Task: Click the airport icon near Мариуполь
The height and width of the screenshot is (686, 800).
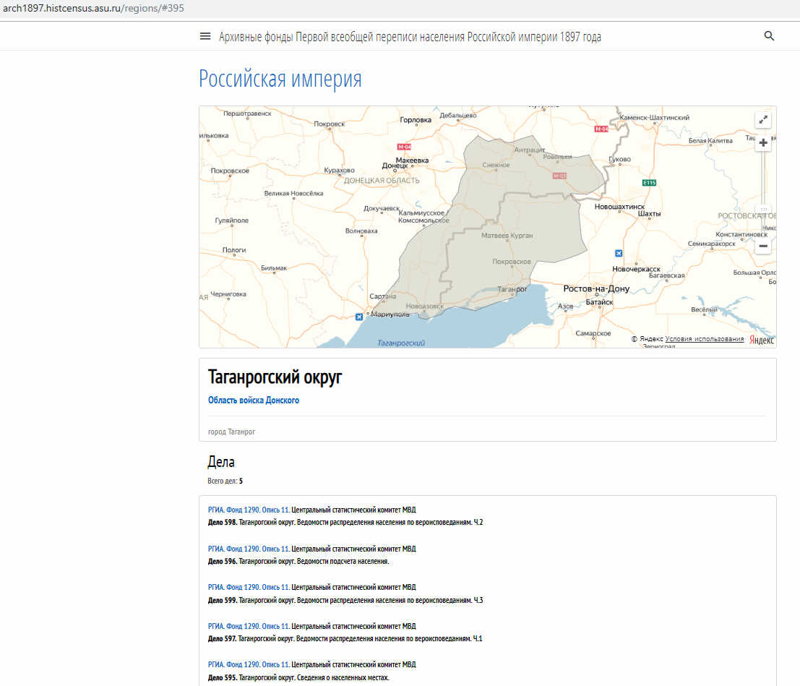Action: (360, 317)
